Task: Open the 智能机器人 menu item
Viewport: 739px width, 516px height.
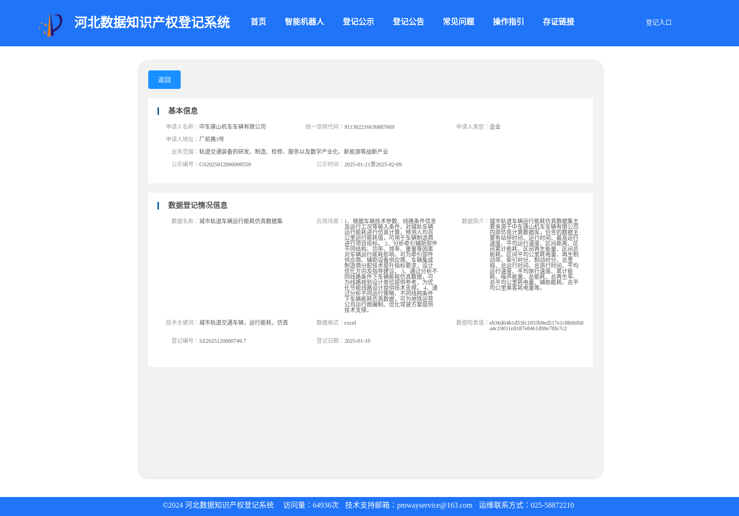Action: click(x=304, y=22)
